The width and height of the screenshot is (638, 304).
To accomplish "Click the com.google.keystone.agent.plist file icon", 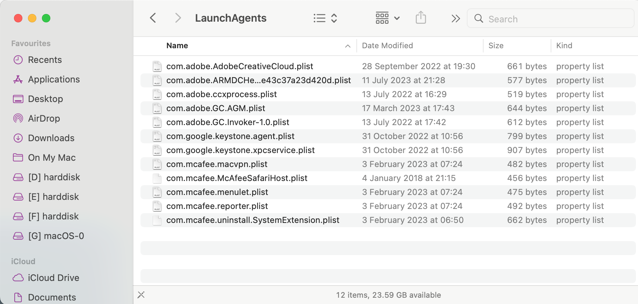I will pos(157,136).
